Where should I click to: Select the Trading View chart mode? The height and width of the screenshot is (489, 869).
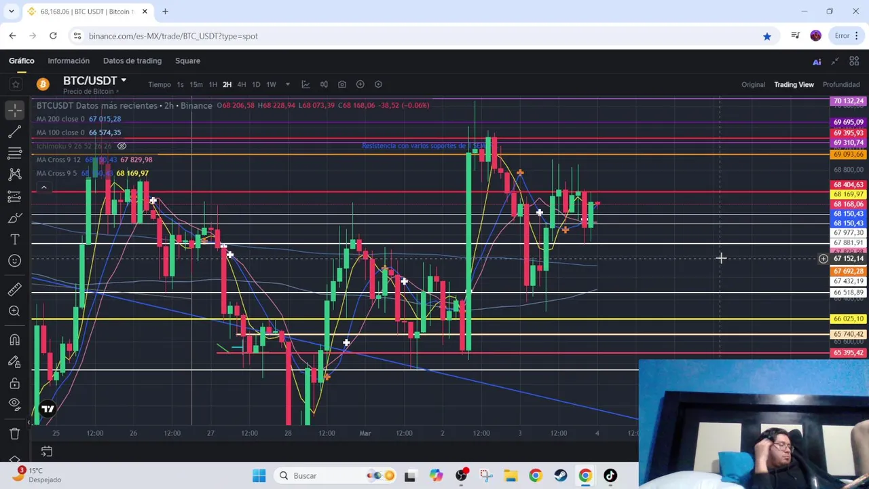pyautogui.click(x=794, y=84)
